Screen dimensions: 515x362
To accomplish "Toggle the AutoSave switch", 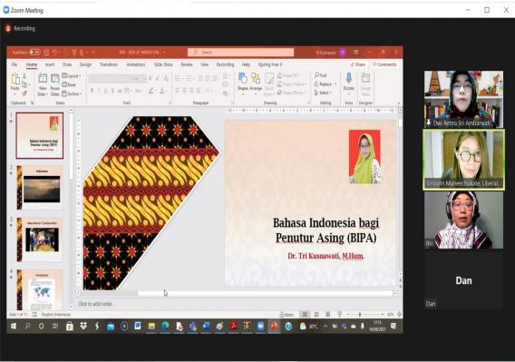I will [x=34, y=53].
